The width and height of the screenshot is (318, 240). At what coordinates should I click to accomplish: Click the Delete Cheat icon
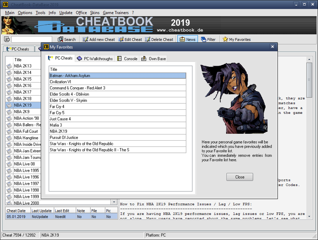click(x=147, y=39)
